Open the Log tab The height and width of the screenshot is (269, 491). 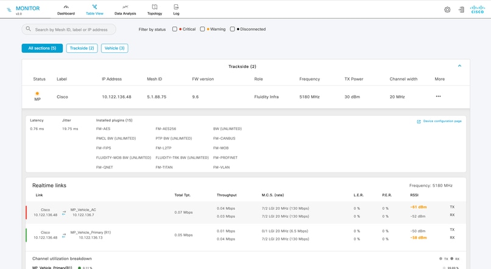click(176, 10)
